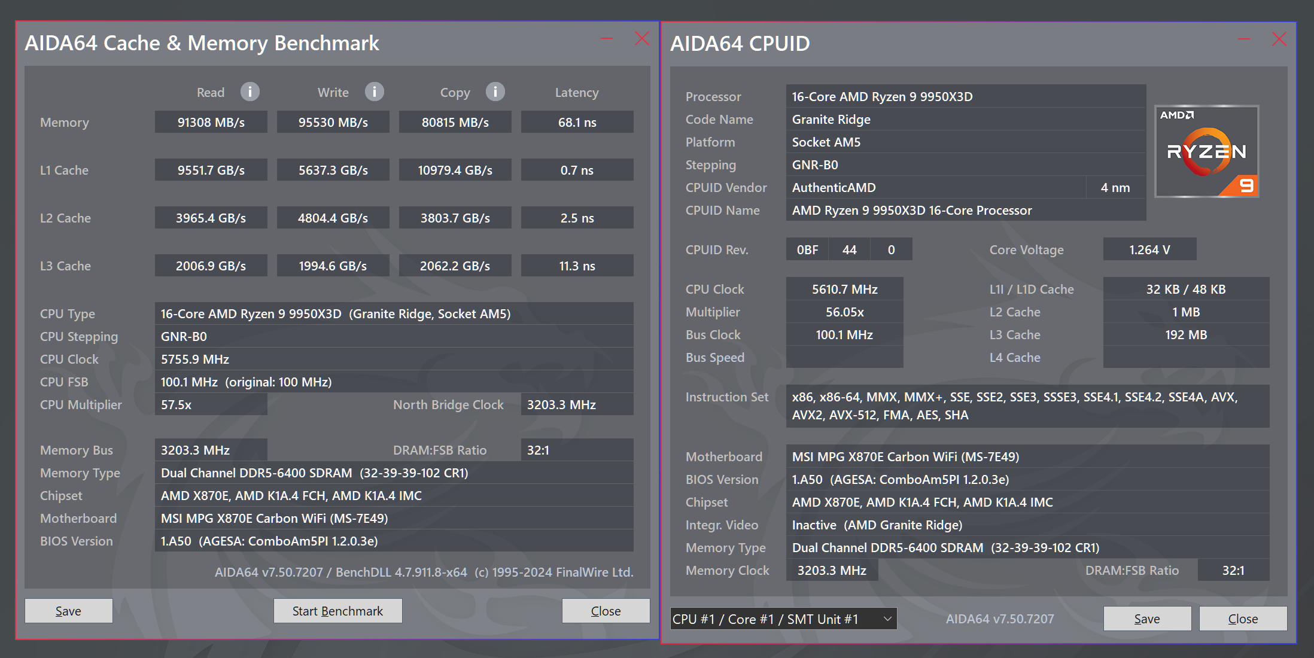Click Stepping value GNR-B0 in CPUID window

966,164
